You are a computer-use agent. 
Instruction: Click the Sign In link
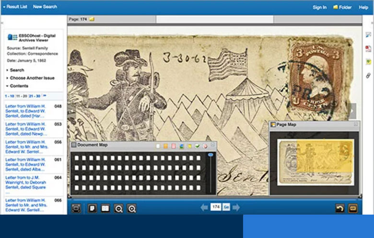(319, 7)
